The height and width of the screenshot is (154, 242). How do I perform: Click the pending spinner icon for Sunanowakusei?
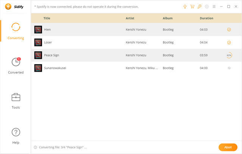(x=229, y=68)
